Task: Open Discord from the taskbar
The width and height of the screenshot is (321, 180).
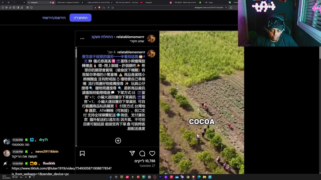Action: pos(182,177)
